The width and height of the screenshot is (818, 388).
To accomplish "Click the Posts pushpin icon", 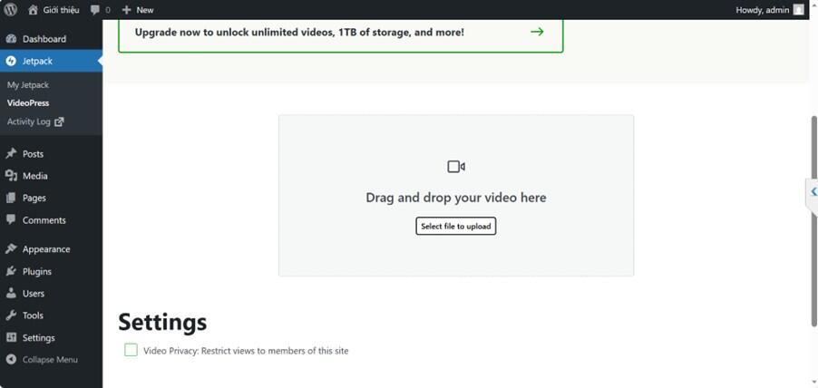I will pos(11,154).
